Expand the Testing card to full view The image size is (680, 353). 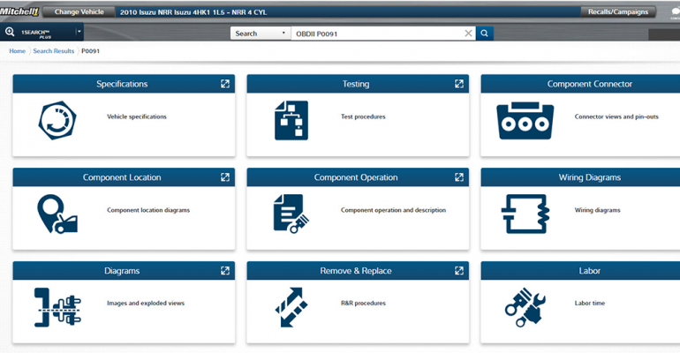(x=459, y=84)
